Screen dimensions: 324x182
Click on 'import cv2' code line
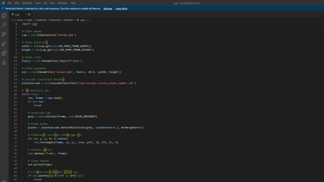[29, 24]
